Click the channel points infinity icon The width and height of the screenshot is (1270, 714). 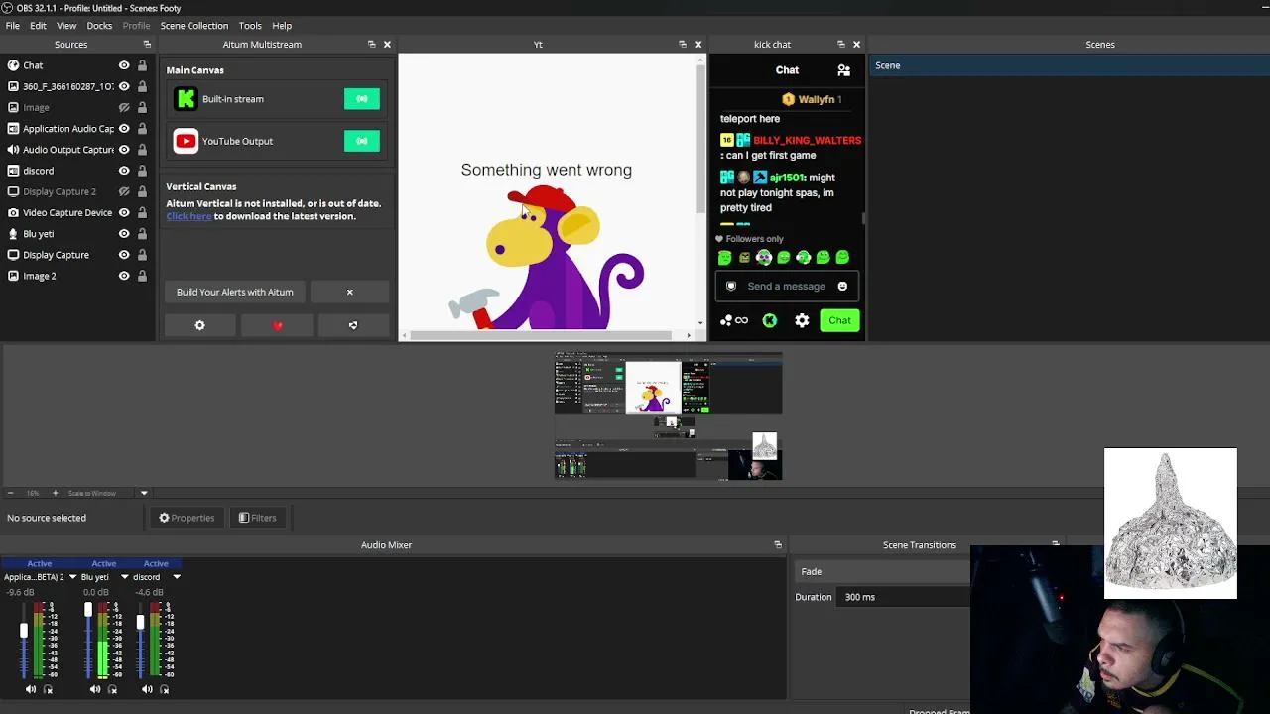(x=735, y=320)
